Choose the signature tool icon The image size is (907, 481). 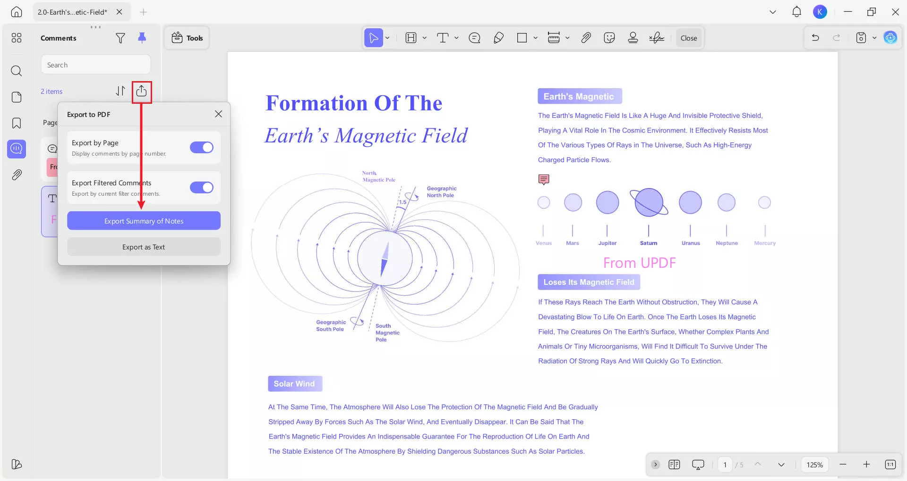[657, 38]
